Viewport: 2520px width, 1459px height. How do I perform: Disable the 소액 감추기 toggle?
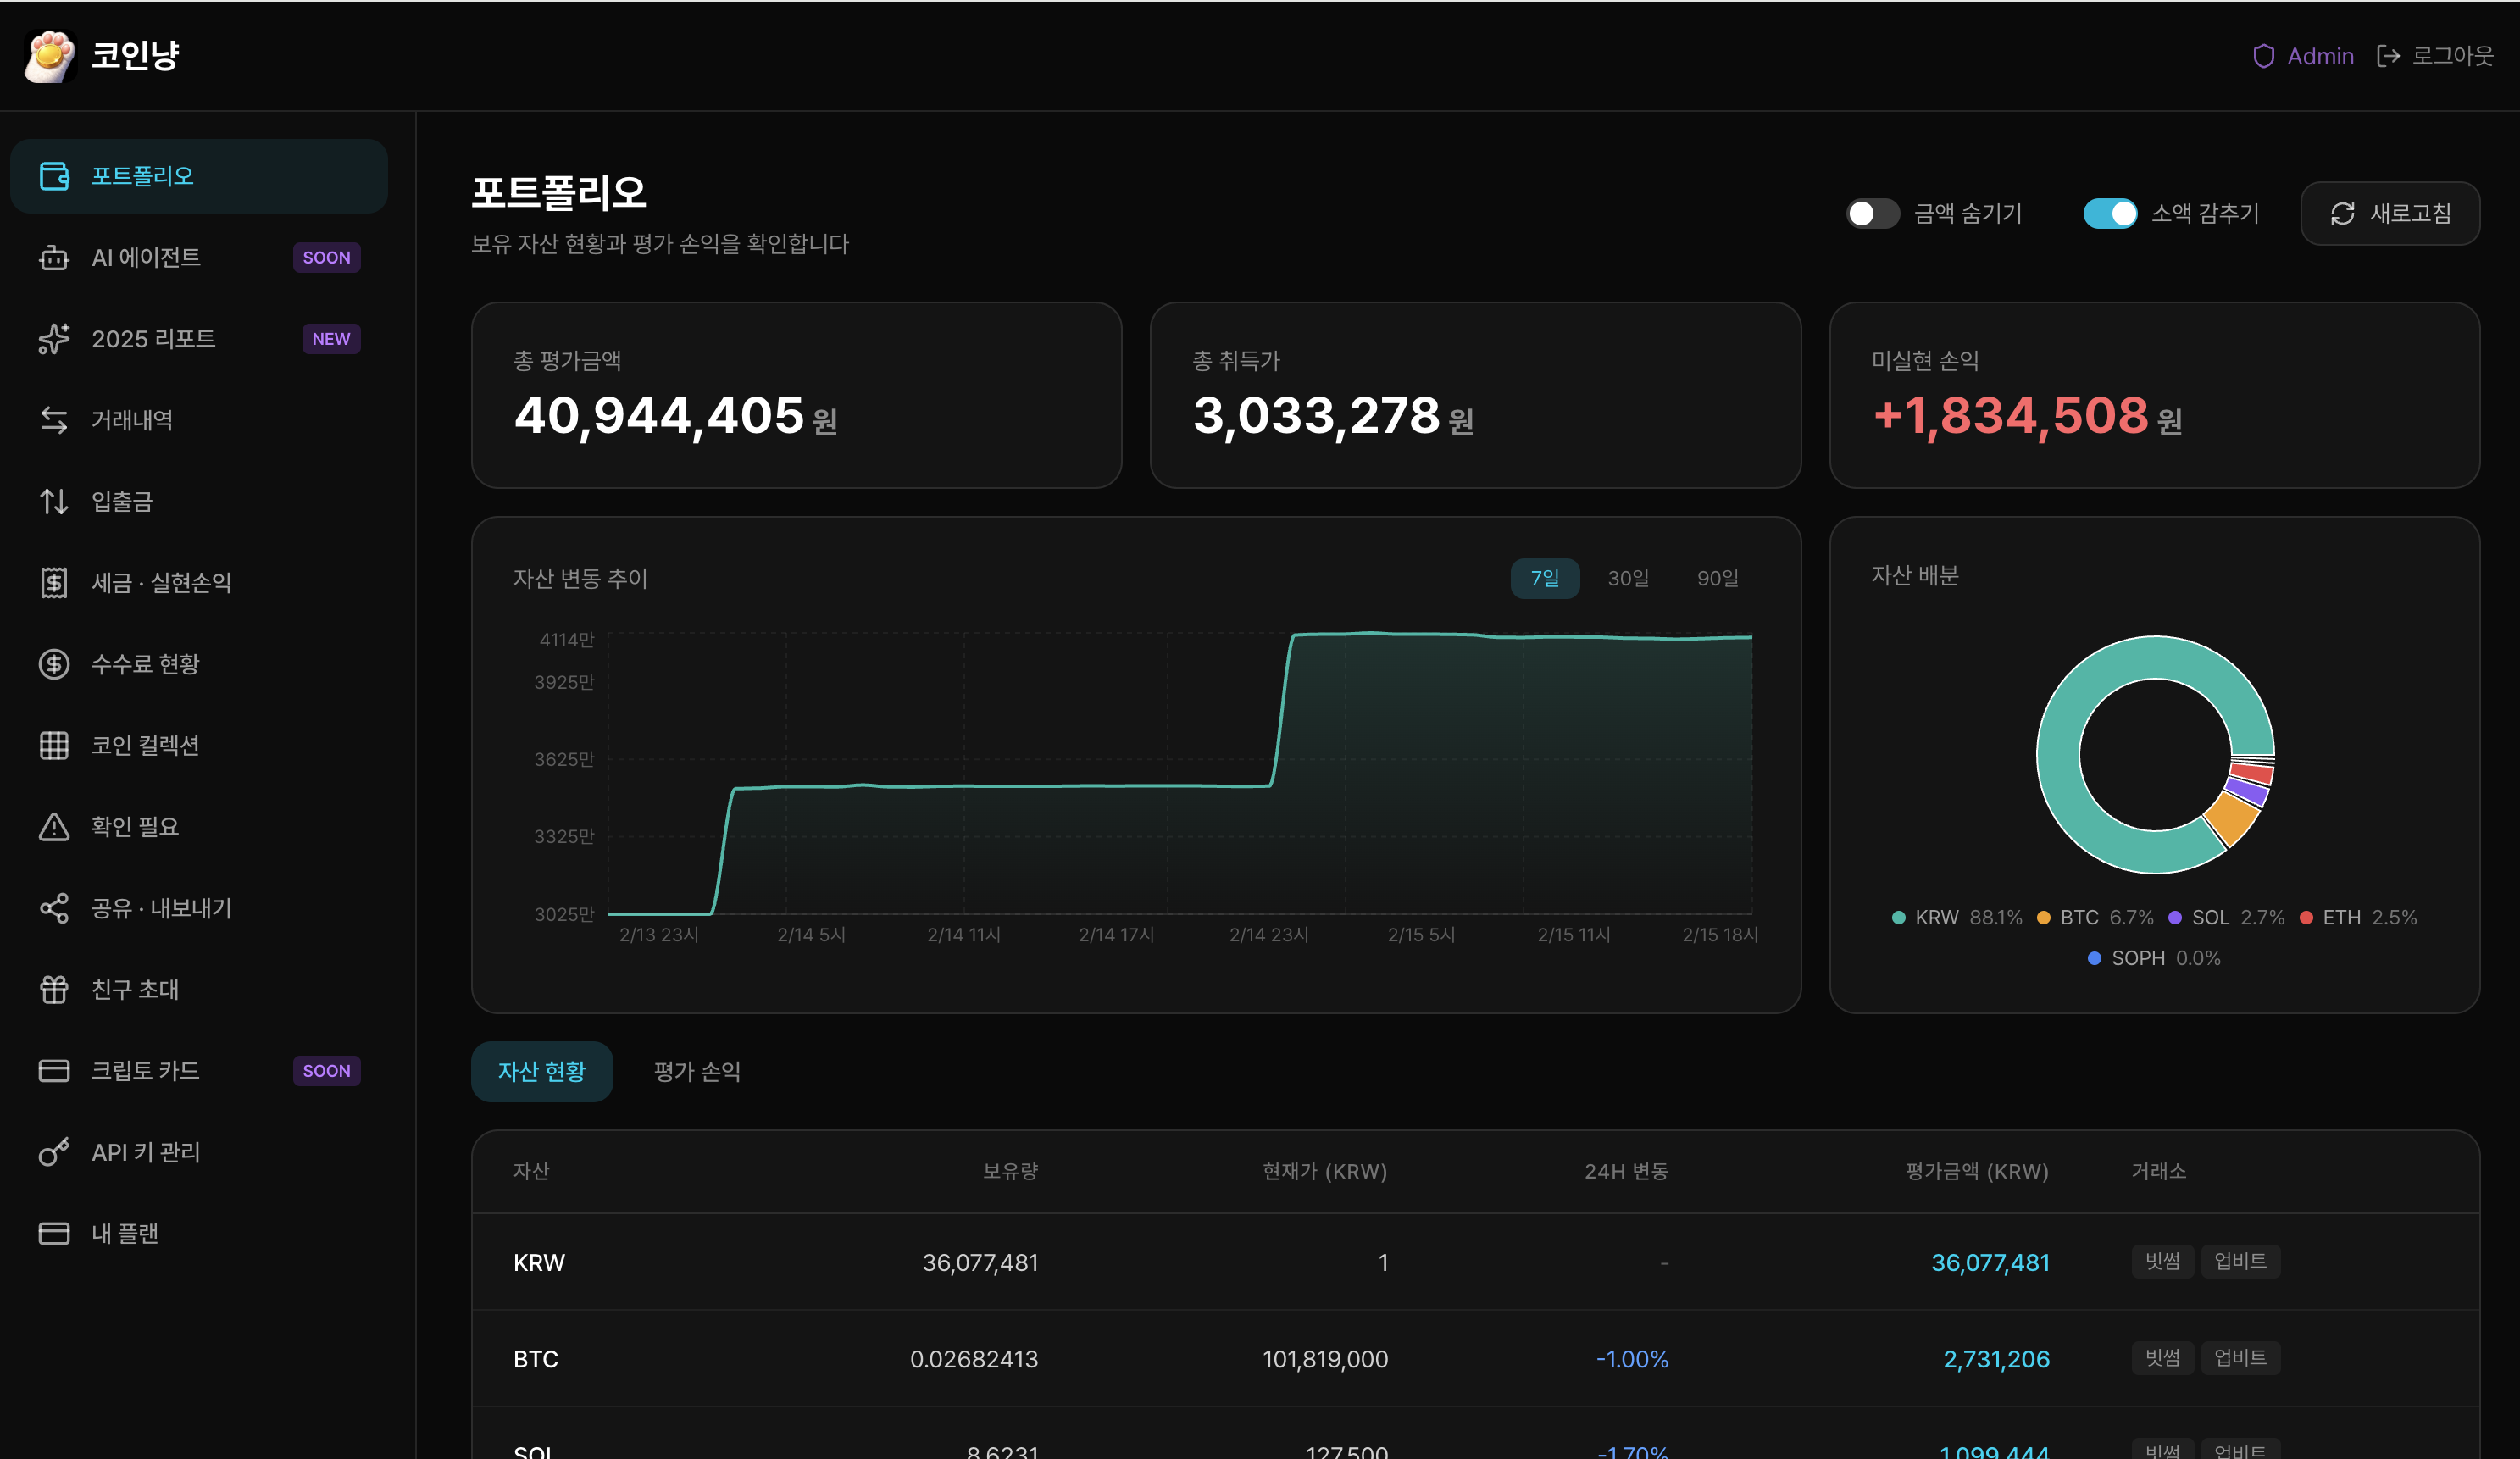point(2111,213)
